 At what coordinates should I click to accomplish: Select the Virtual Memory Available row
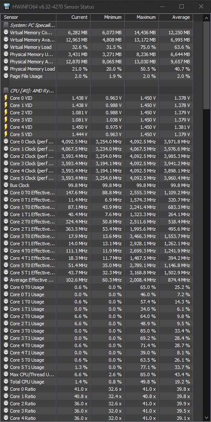point(97,40)
